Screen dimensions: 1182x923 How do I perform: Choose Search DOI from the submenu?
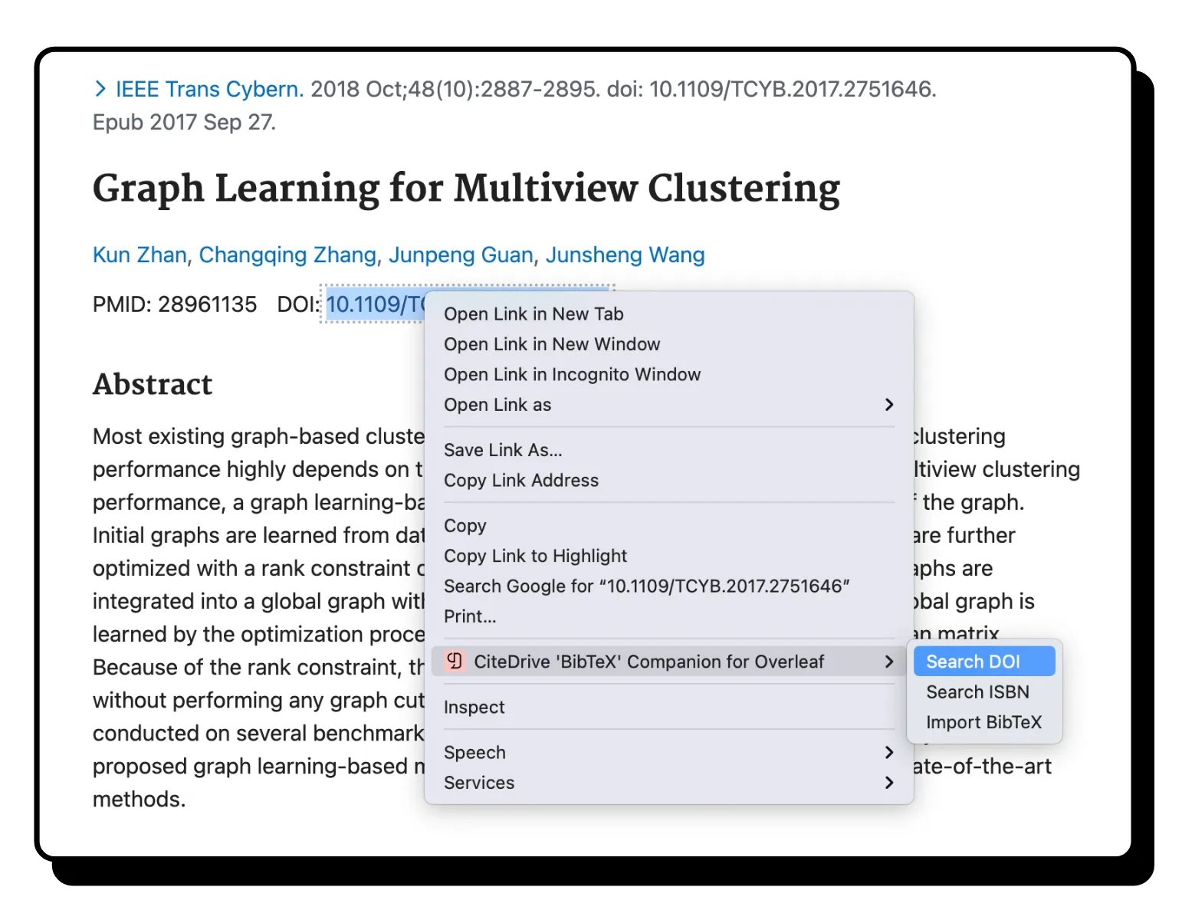coord(972,662)
